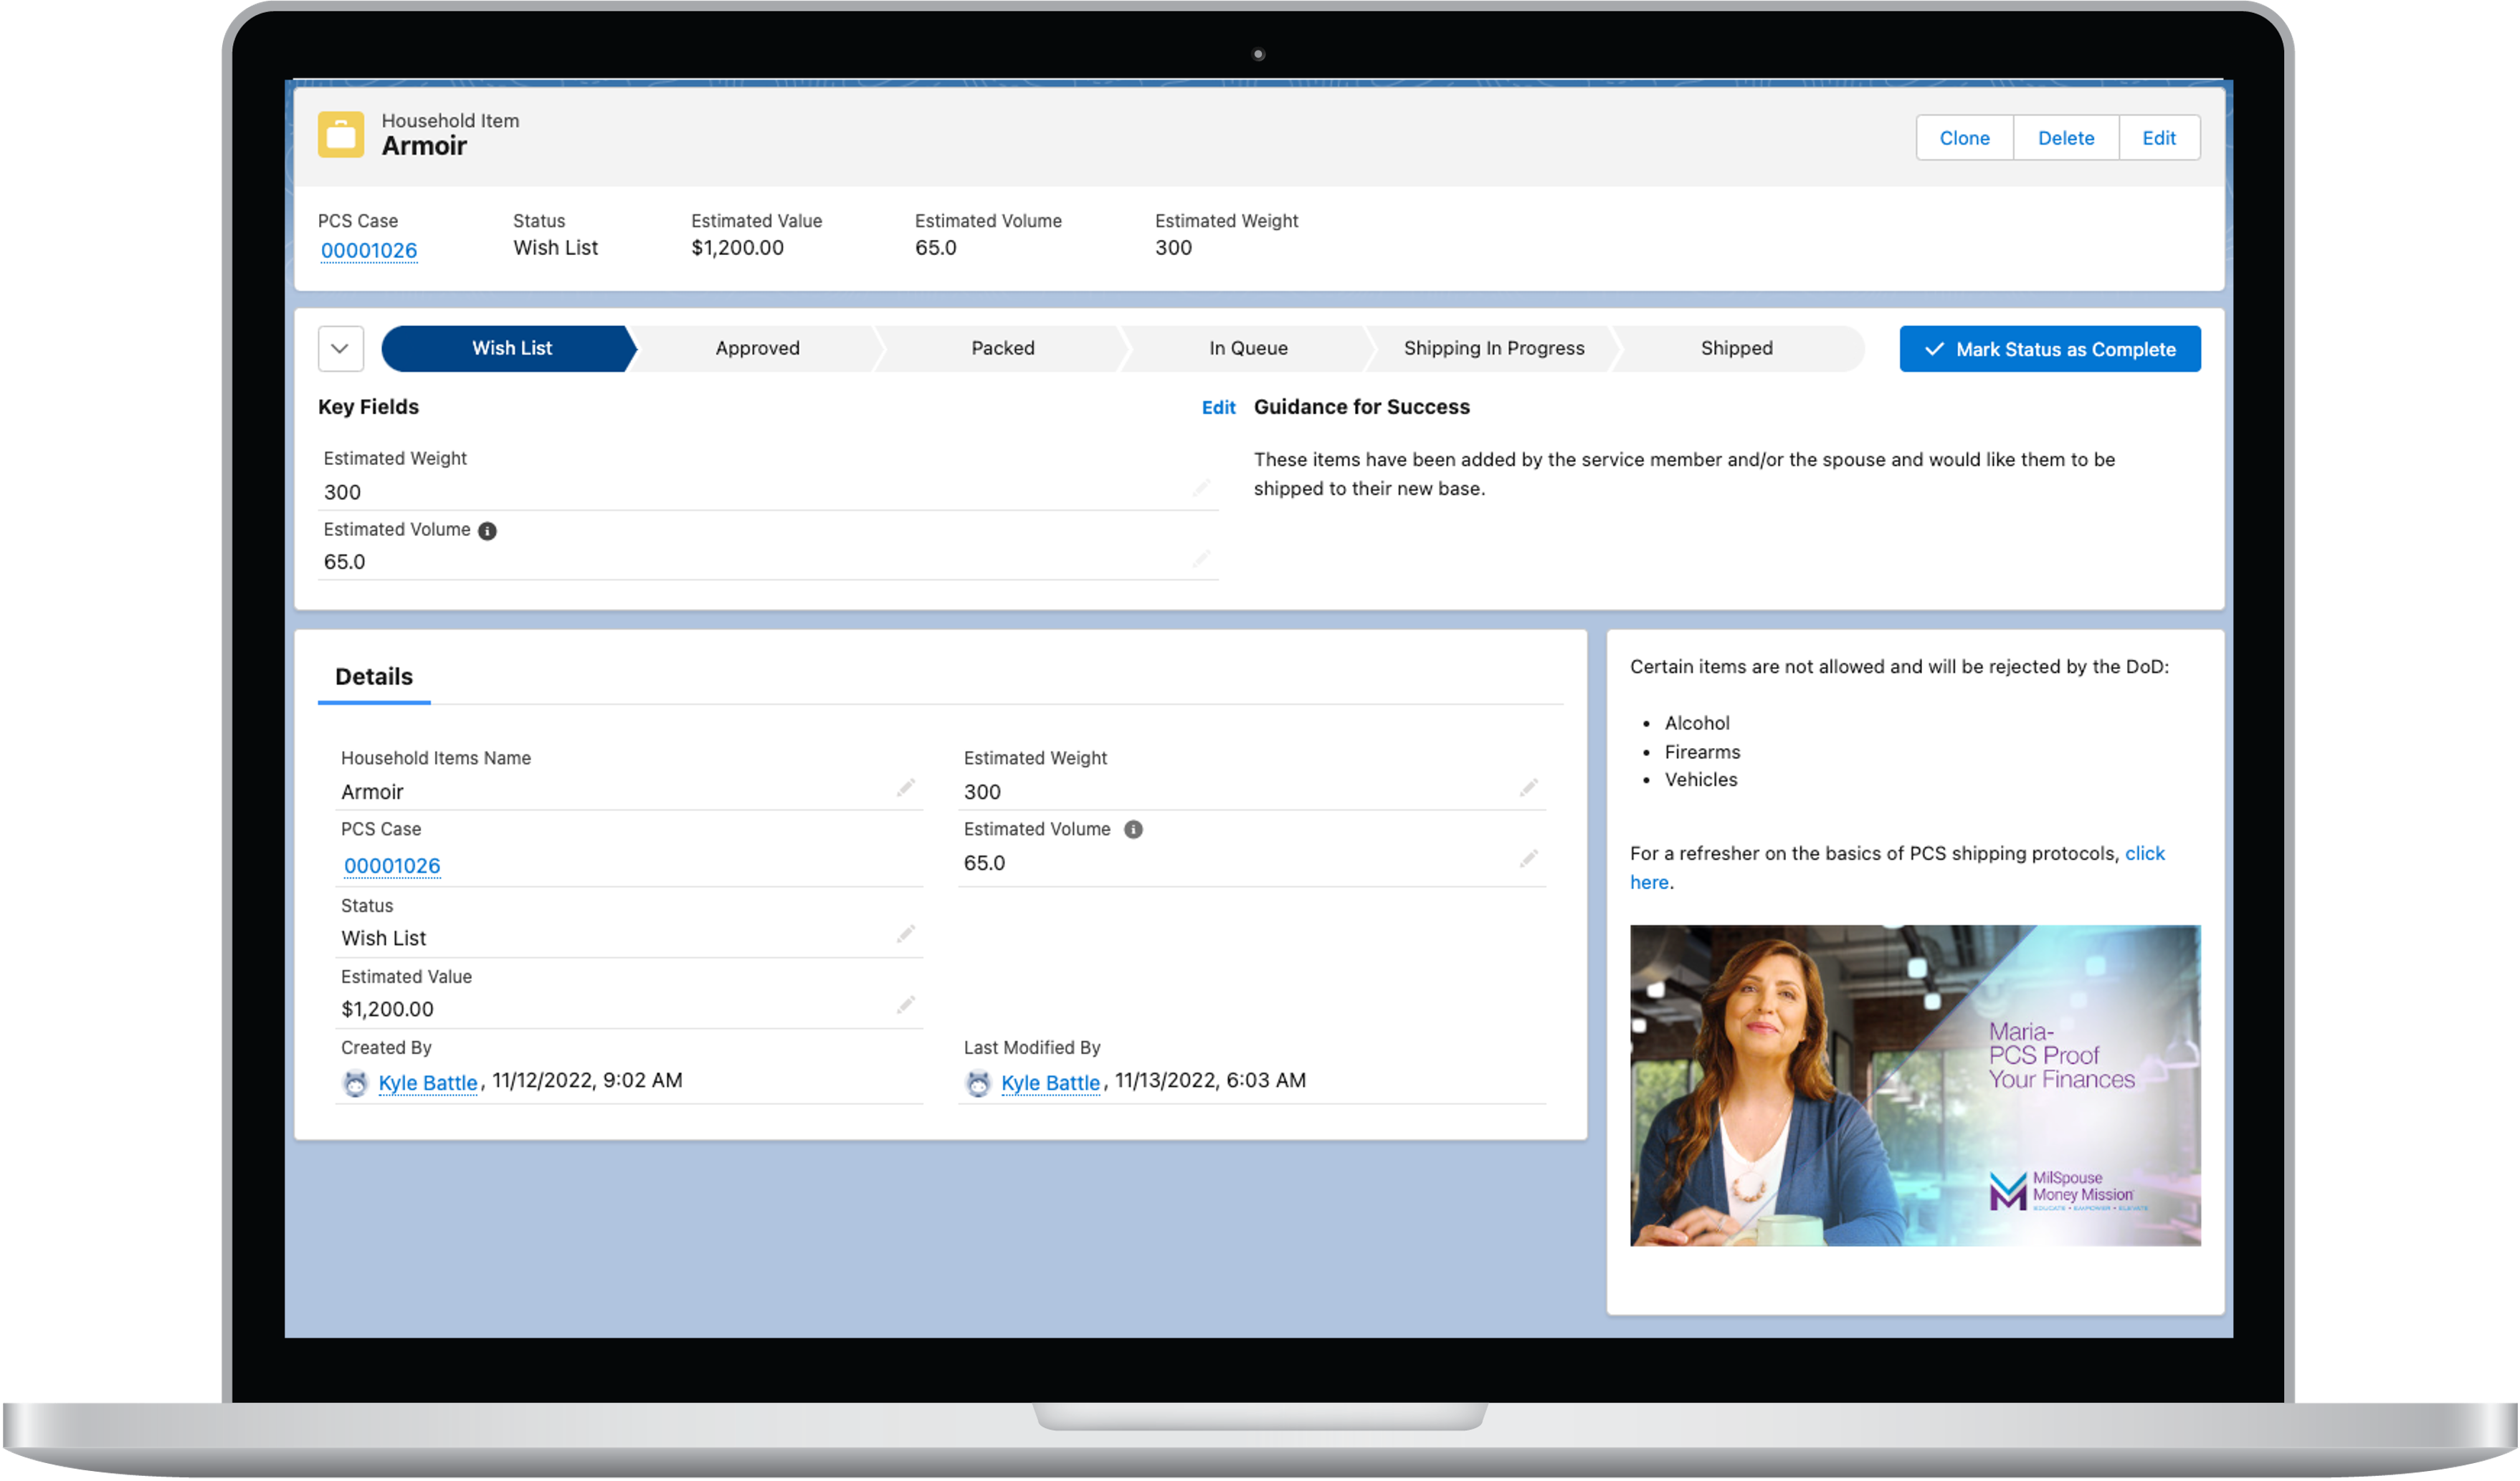
Task: Open Kyle Battle link under Created By
Action: tap(428, 1083)
